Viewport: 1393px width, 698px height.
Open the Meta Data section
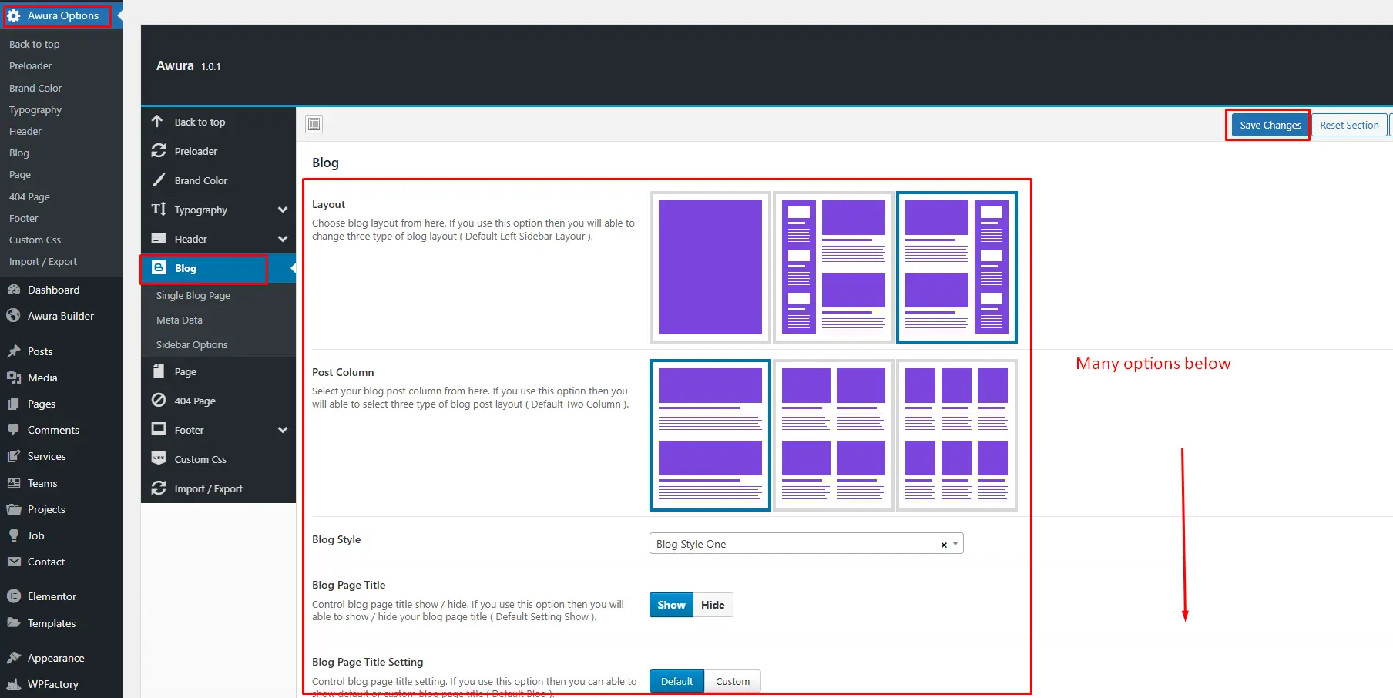(x=180, y=320)
